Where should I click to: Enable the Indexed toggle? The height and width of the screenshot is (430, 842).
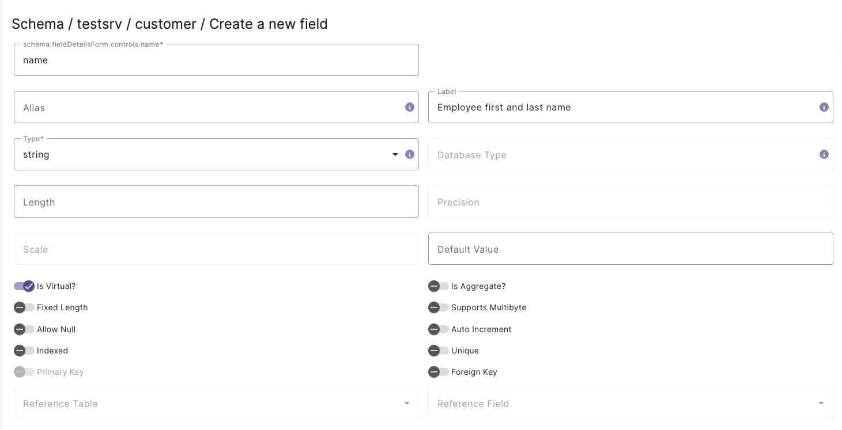[x=24, y=351]
